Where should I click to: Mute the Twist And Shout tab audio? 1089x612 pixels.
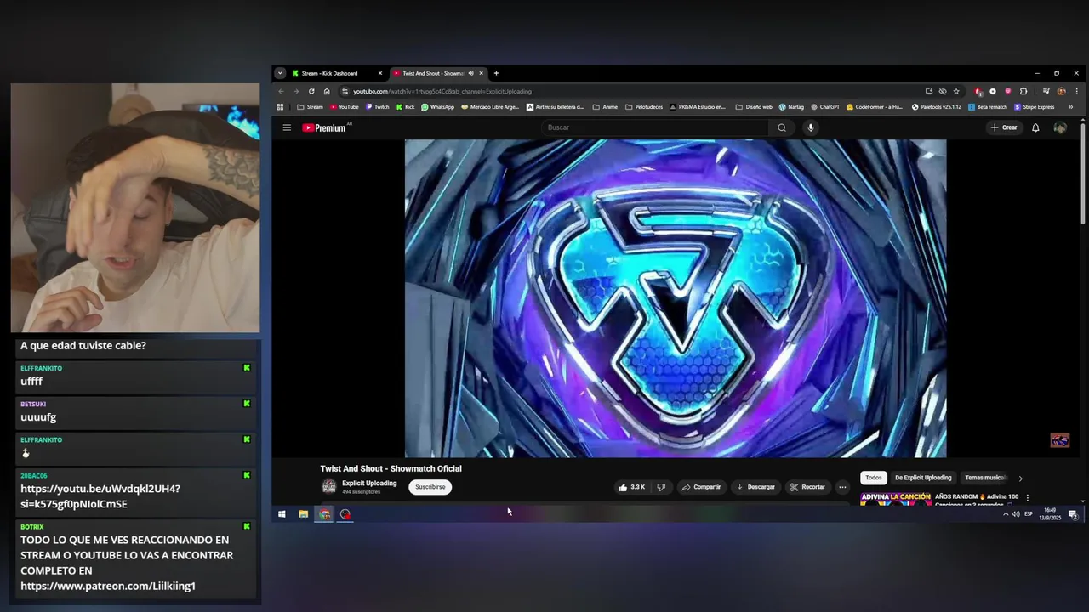click(x=470, y=73)
